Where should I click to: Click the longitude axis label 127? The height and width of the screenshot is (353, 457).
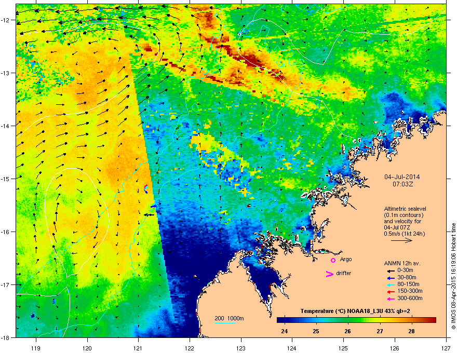[x=446, y=348]
